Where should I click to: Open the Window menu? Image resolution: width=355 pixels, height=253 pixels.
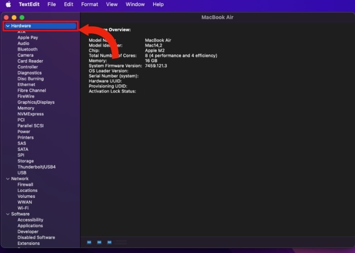click(135, 4)
